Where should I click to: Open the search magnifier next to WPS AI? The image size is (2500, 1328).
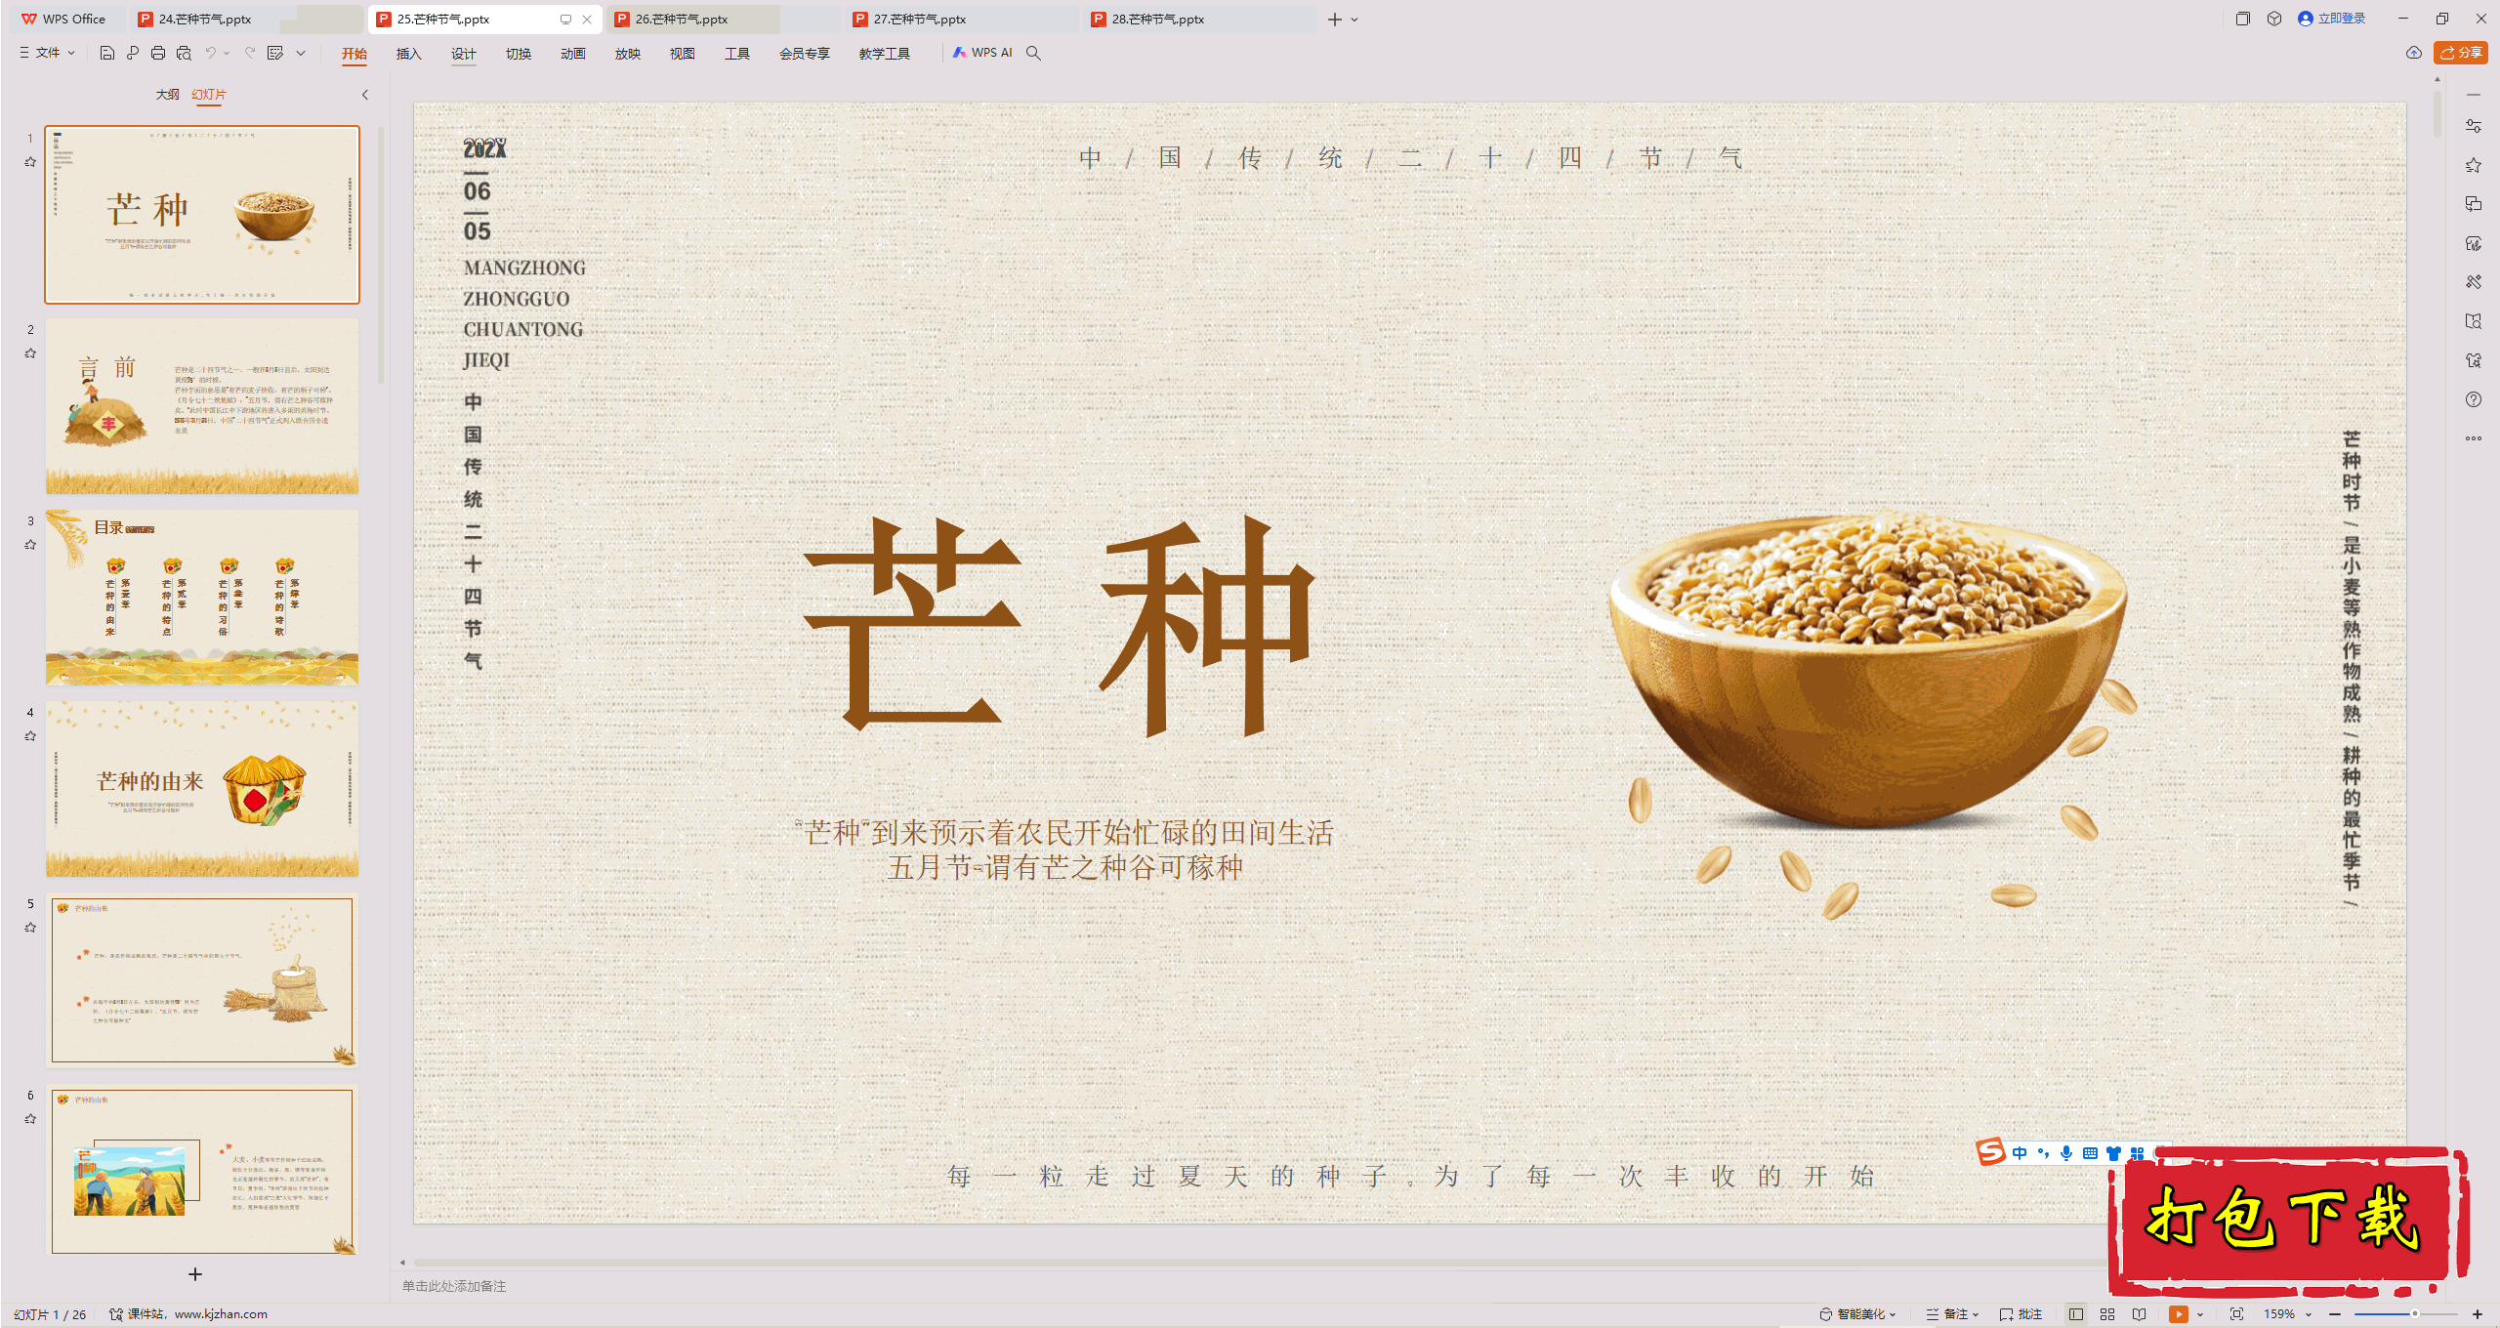pyautogui.click(x=1033, y=53)
